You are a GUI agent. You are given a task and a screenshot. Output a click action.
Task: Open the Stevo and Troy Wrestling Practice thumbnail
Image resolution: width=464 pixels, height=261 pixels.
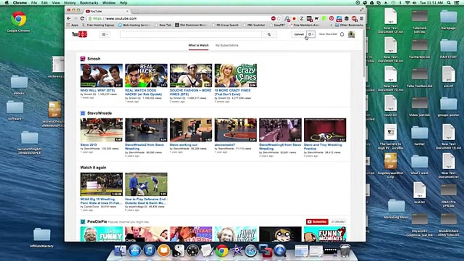[x=325, y=130]
